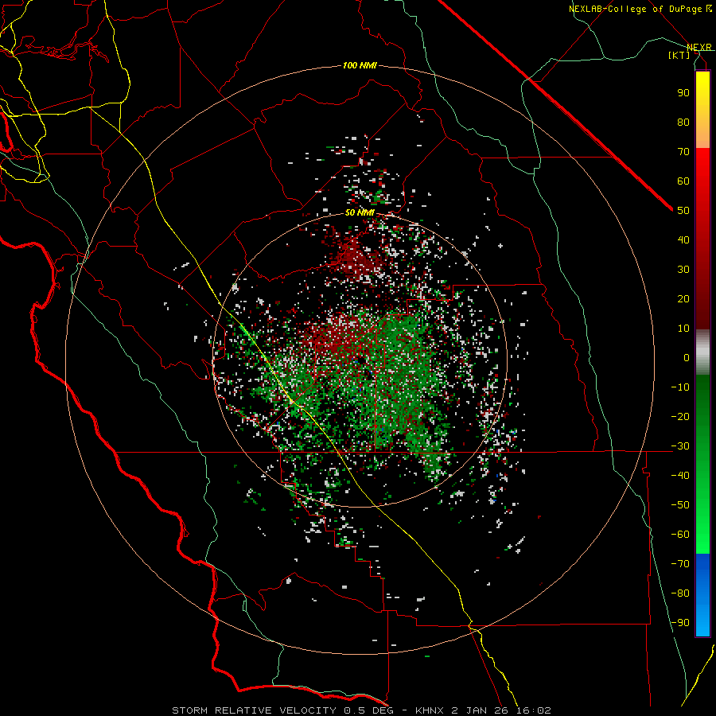The image size is (716, 716).
Task: Click the -60 value on velocity scale
Action: coord(680,535)
